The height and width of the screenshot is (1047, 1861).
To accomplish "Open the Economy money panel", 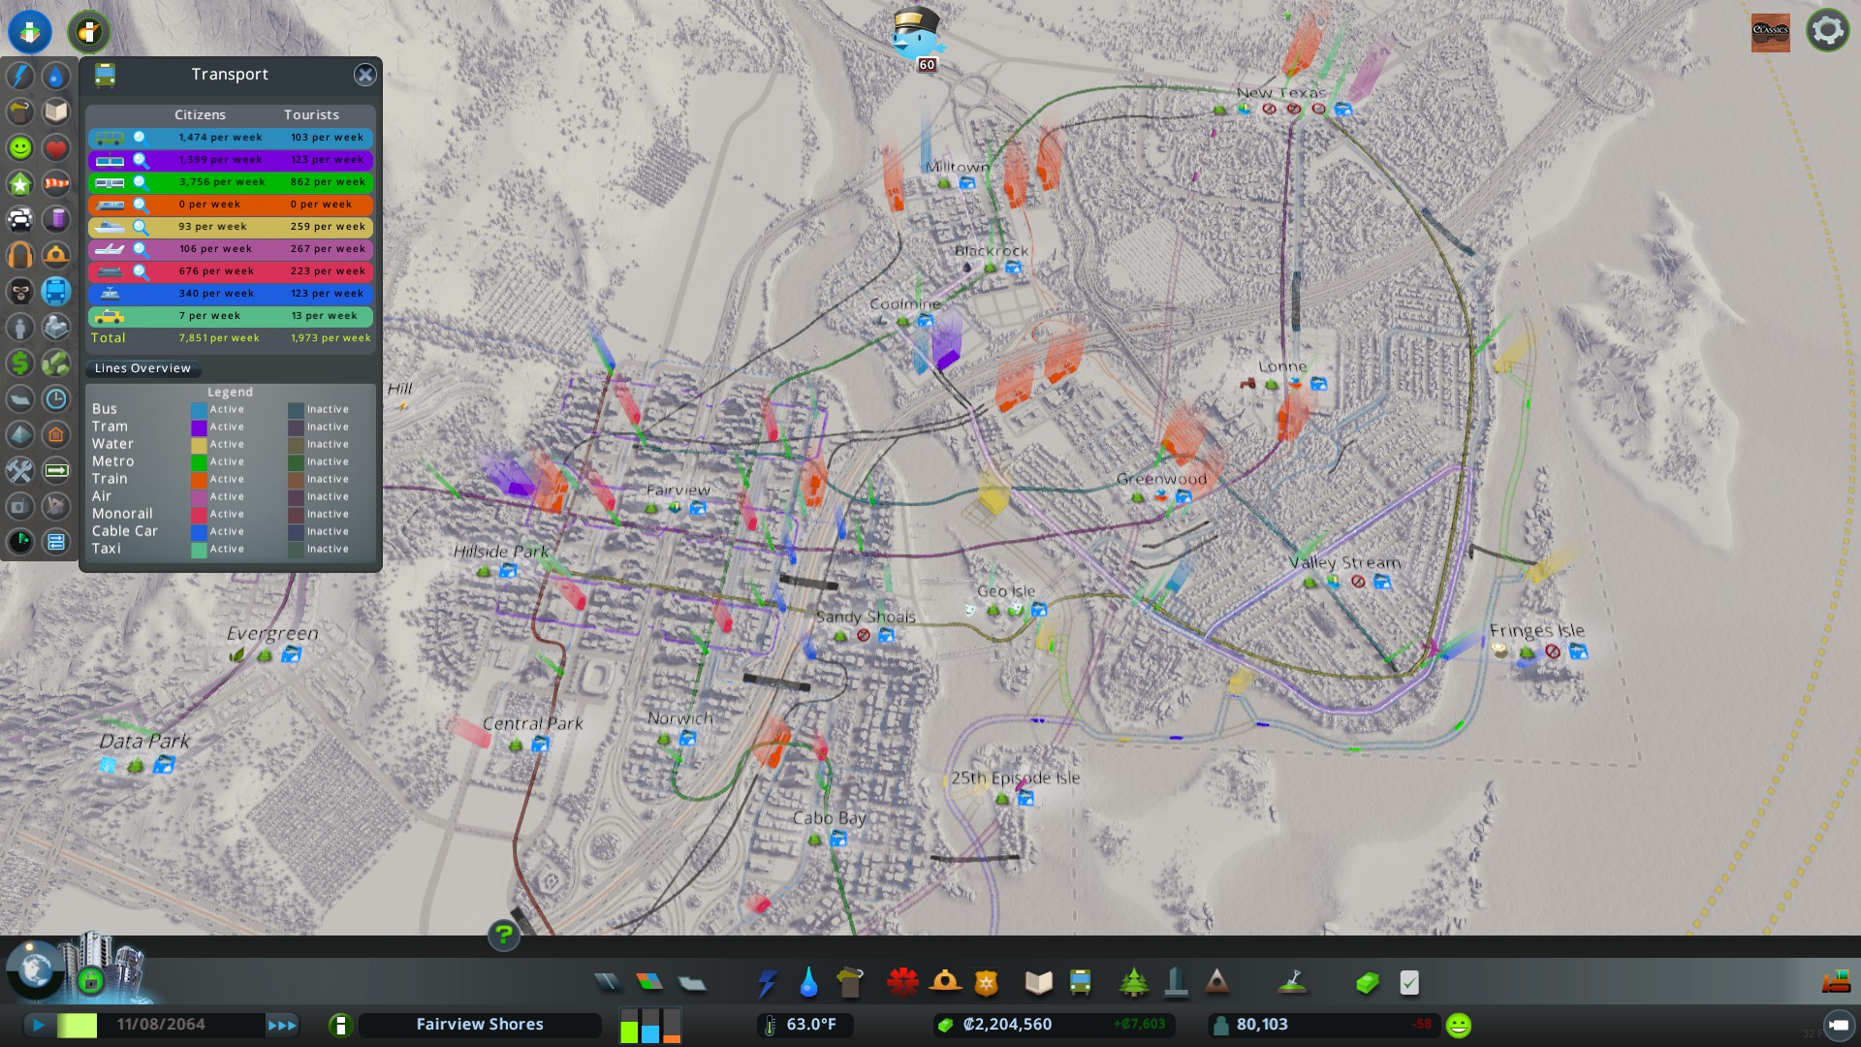I will [x=1367, y=983].
